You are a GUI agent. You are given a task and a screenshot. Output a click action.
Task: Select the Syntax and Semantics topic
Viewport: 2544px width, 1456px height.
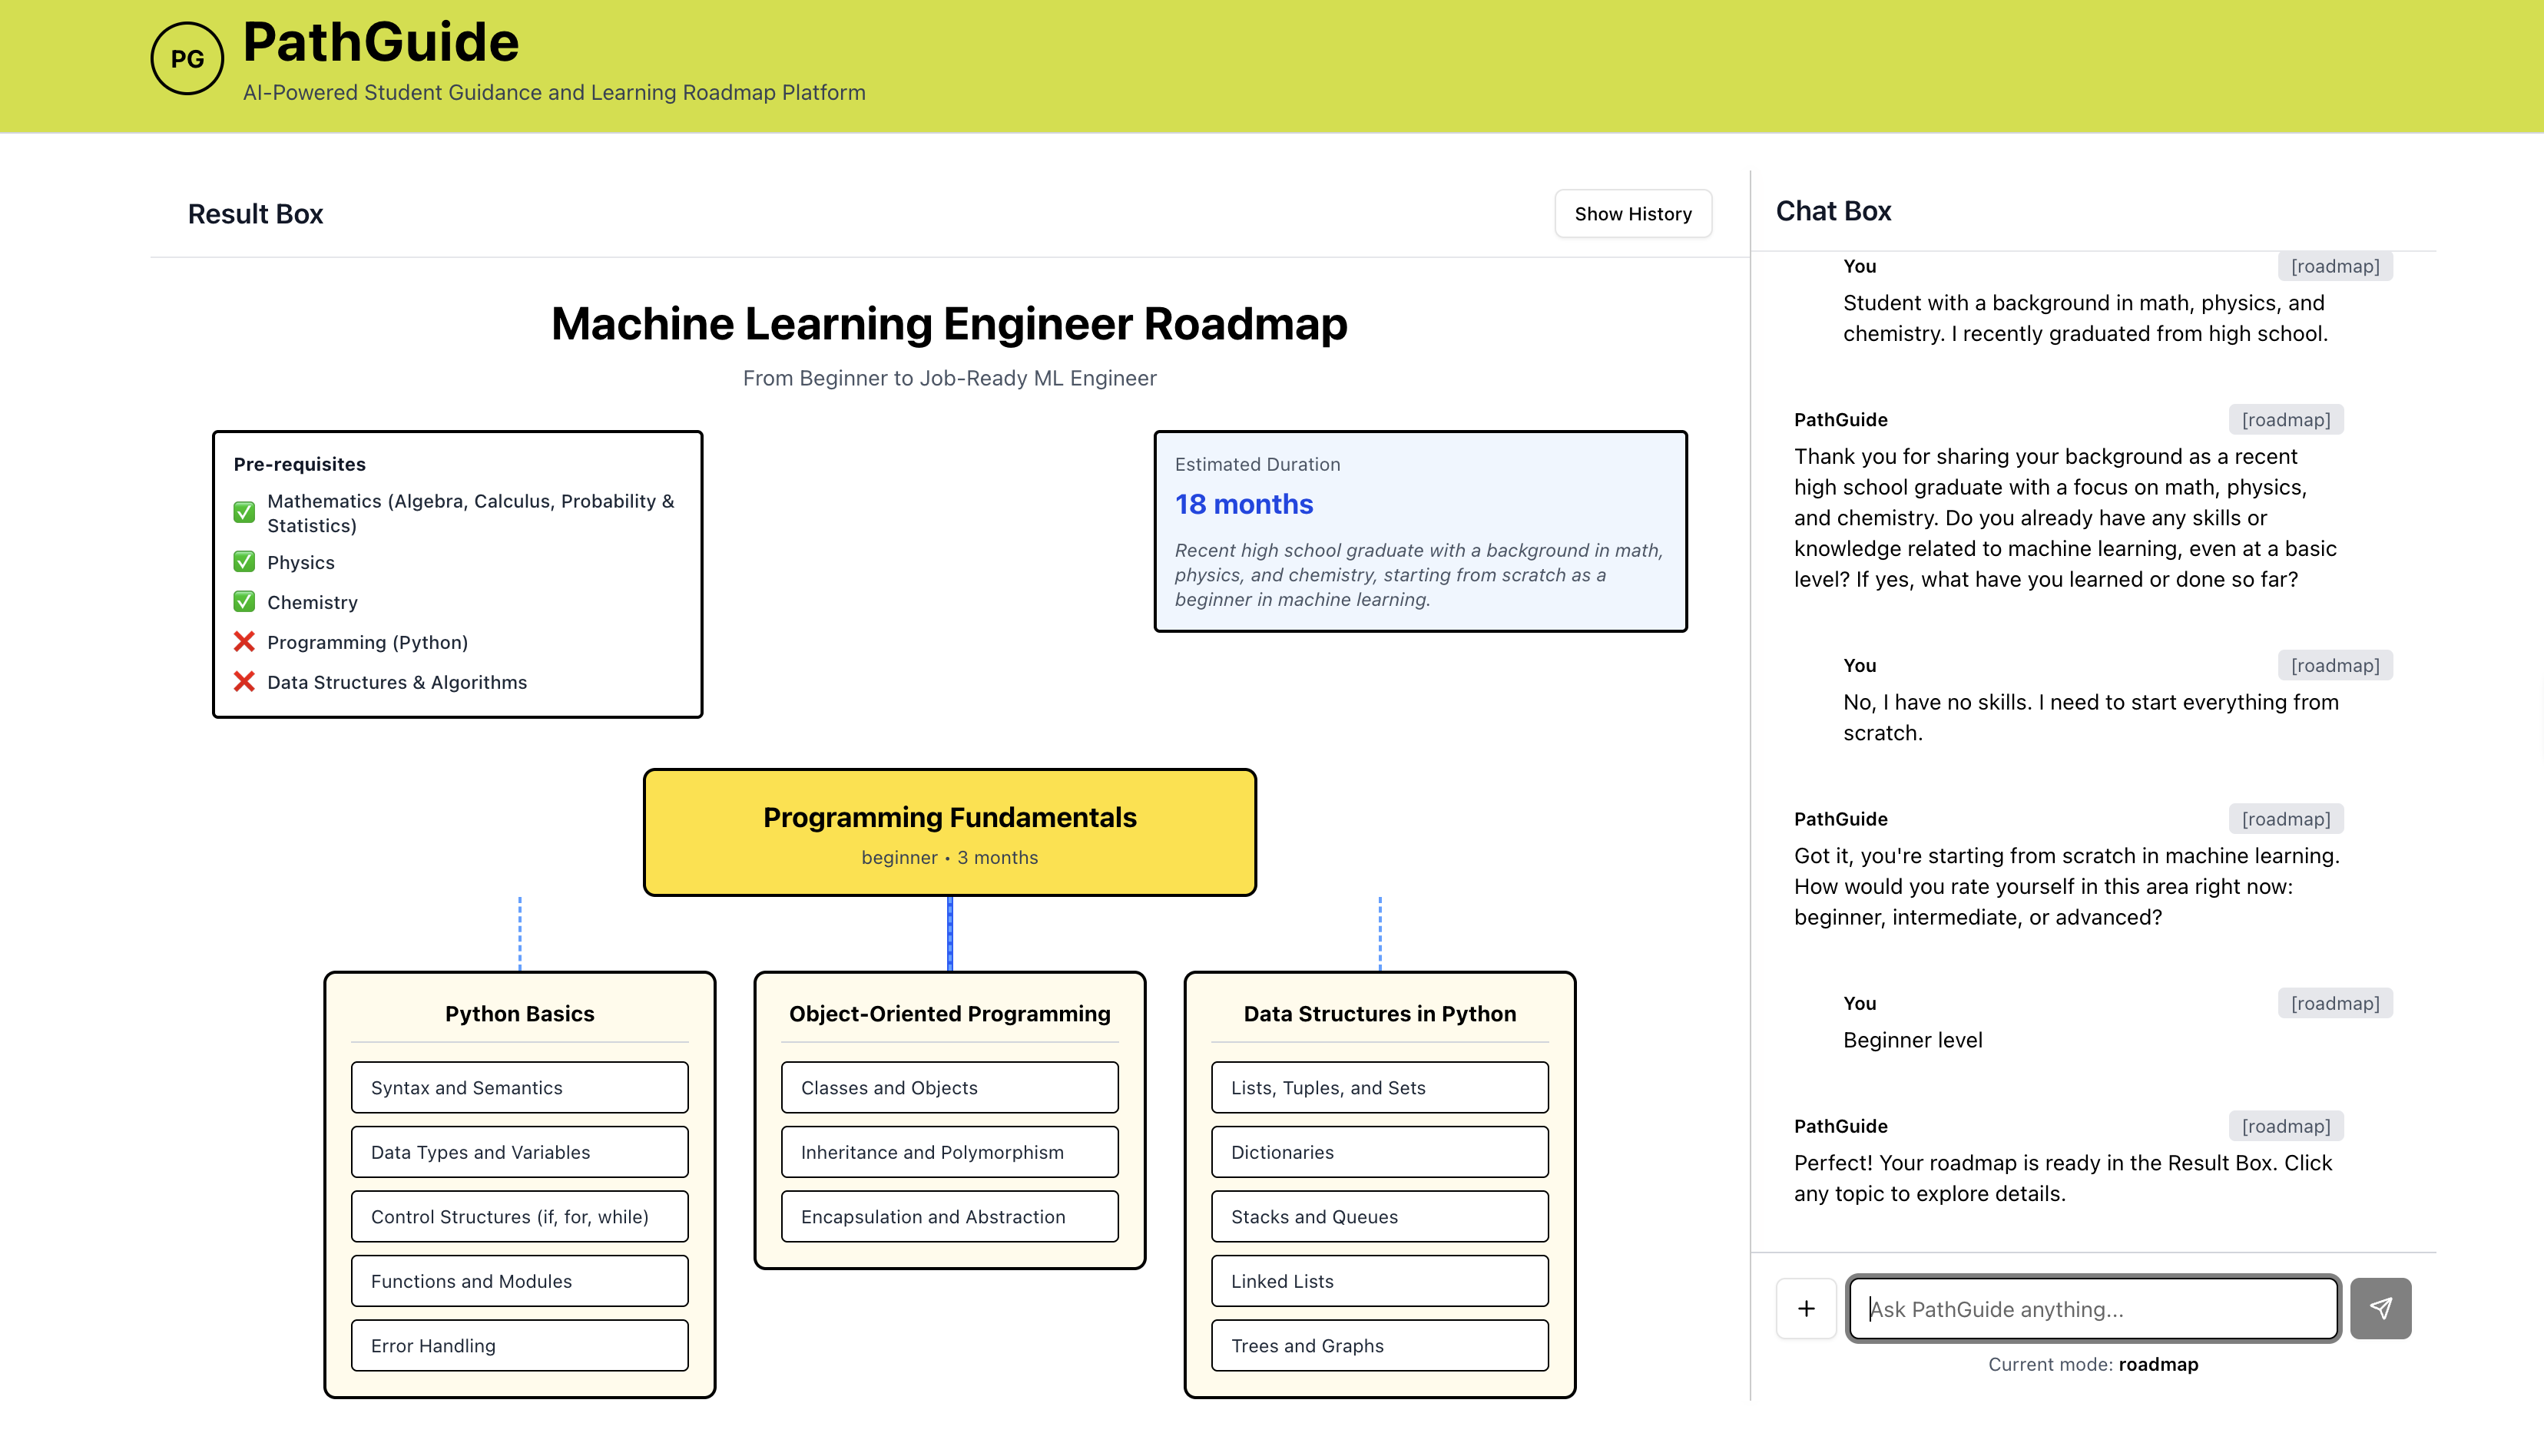point(519,1087)
